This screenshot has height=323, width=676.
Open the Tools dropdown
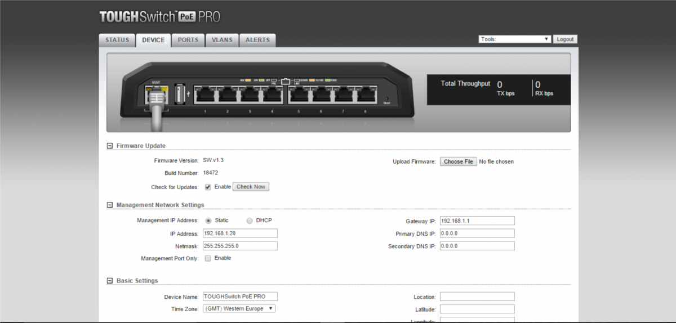[x=515, y=39]
